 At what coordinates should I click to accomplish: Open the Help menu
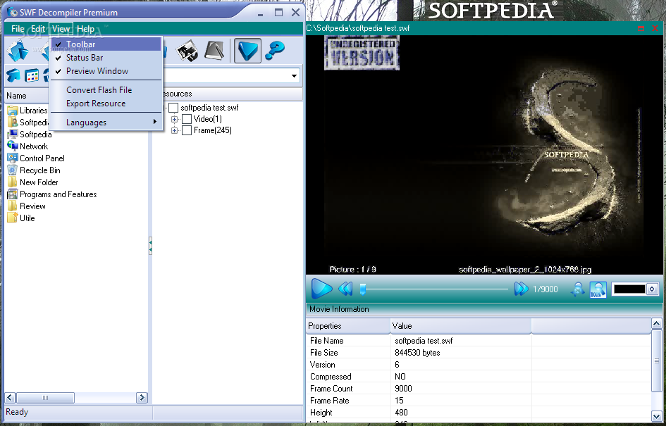coord(86,29)
